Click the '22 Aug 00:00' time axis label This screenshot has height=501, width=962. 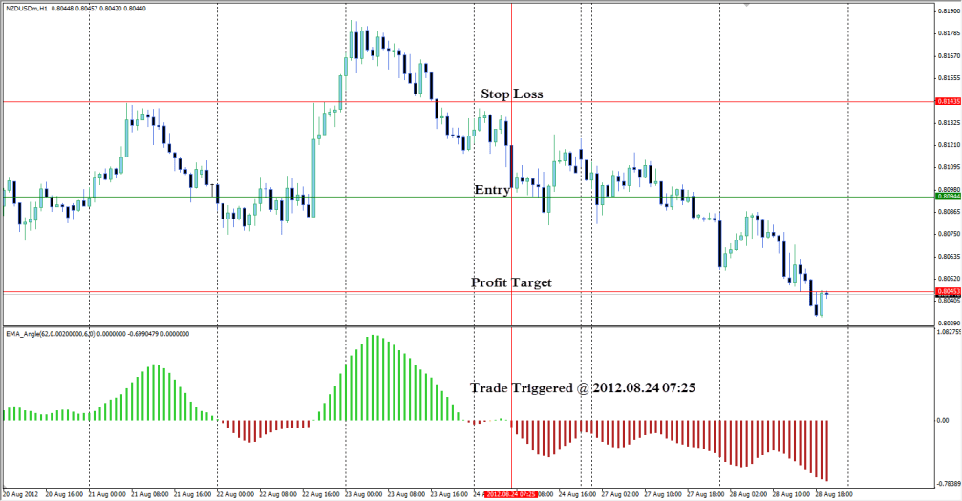[x=236, y=494]
